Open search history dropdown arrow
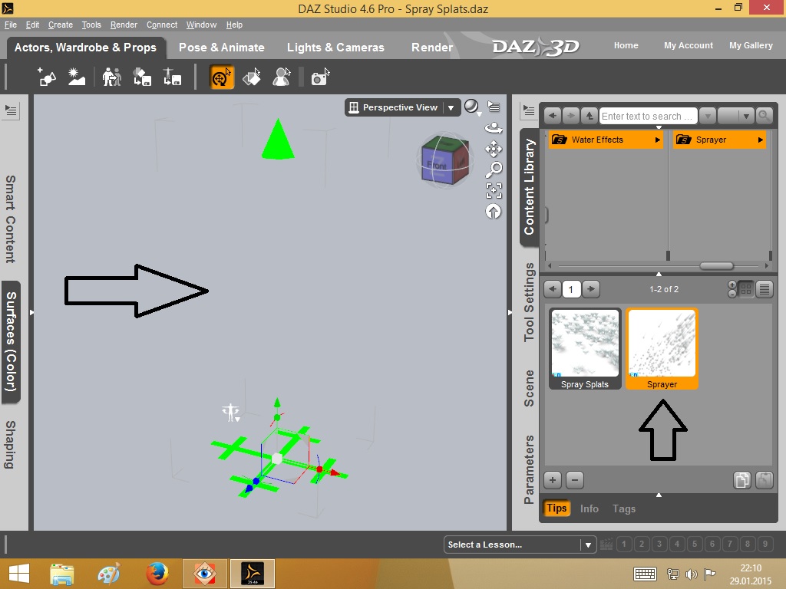 707,117
